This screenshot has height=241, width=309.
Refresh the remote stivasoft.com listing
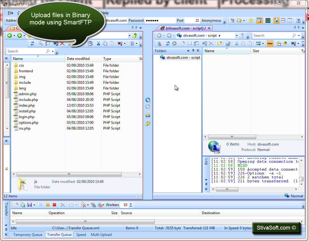(168, 43)
